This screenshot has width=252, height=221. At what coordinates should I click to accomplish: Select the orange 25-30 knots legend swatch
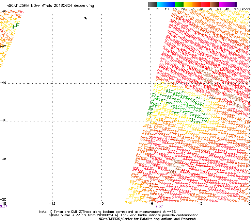tap(197, 4)
